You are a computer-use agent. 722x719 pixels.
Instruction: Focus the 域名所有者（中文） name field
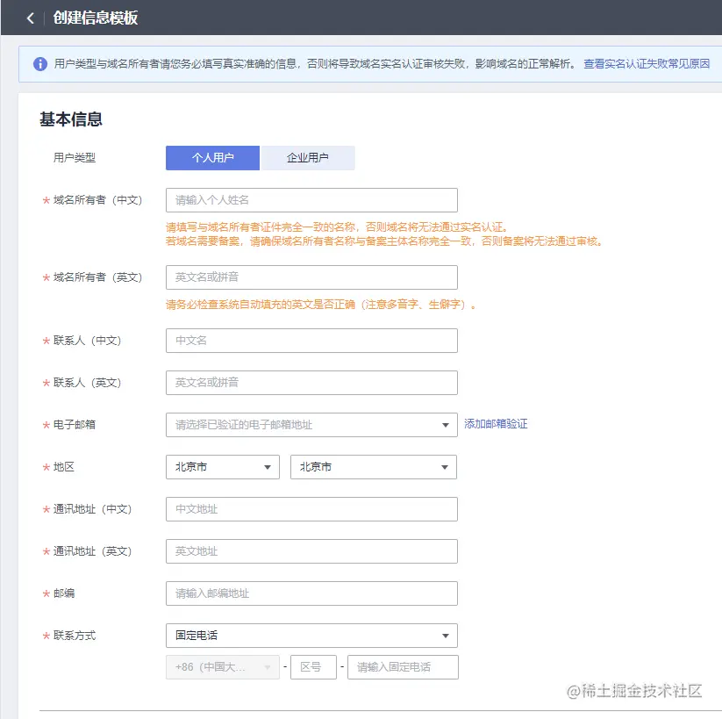[311, 200]
